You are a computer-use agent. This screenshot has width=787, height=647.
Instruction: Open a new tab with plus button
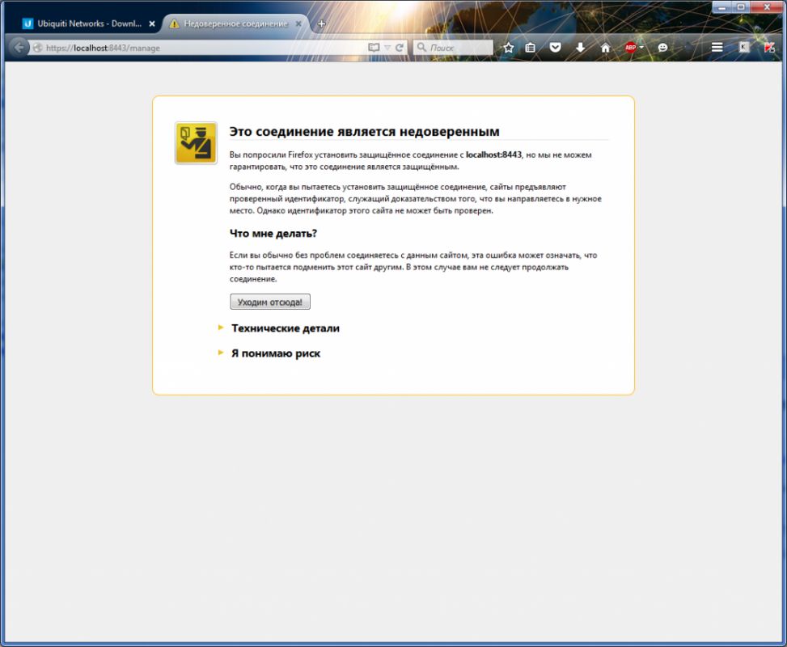[x=321, y=23]
